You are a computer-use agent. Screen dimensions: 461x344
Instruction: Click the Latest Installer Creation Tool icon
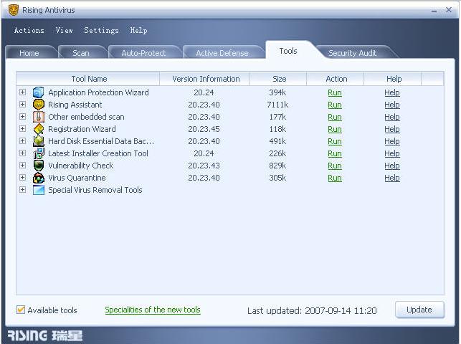coord(39,153)
